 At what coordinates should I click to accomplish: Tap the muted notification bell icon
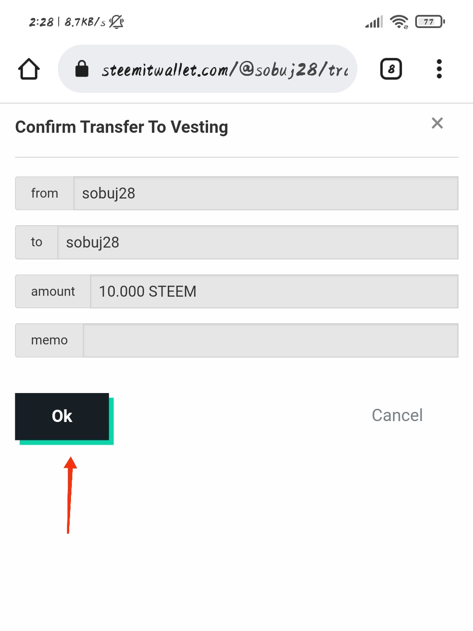click(116, 21)
